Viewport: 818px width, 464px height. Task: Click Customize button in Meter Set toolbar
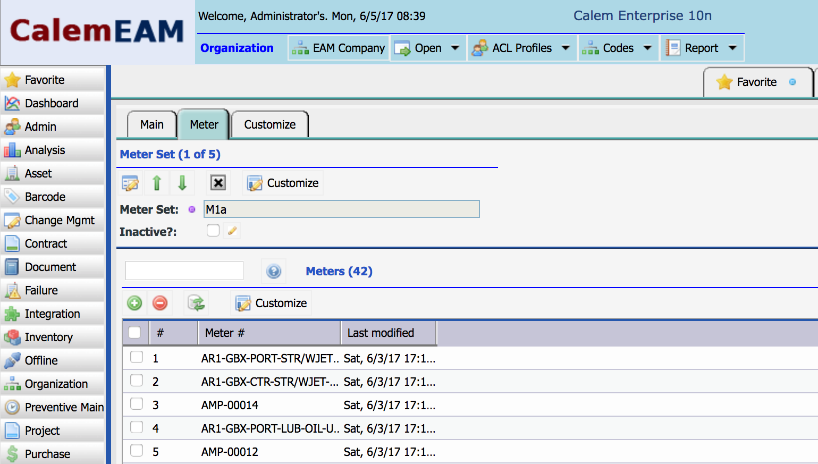pyautogui.click(x=283, y=183)
